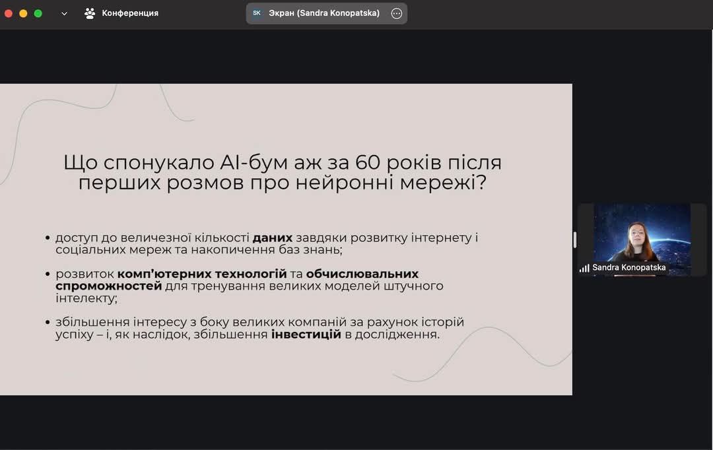Click the red close window button
This screenshot has height=450, width=713.
pyautogui.click(x=8, y=14)
